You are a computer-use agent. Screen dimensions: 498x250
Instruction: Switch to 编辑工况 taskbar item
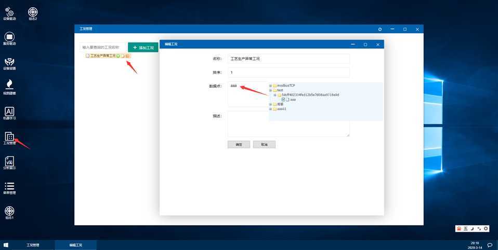(x=75, y=245)
